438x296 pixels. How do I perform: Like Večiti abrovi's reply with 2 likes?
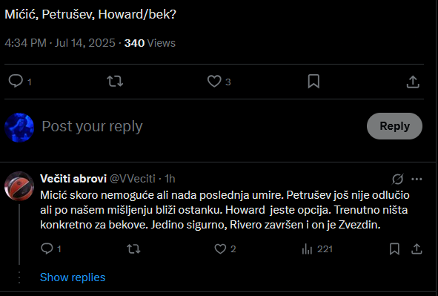(x=220, y=249)
